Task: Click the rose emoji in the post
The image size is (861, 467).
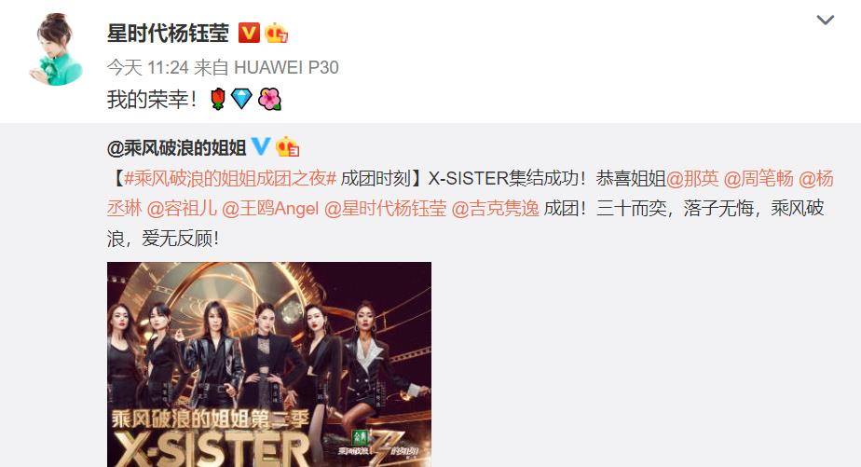Action: [x=219, y=99]
